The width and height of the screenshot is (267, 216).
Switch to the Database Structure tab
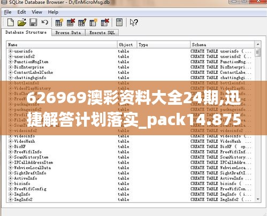tap(26, 32)
